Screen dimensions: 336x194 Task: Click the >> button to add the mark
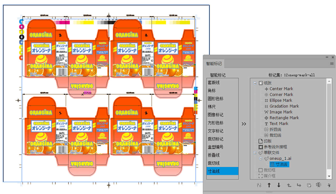coord(244,124)
